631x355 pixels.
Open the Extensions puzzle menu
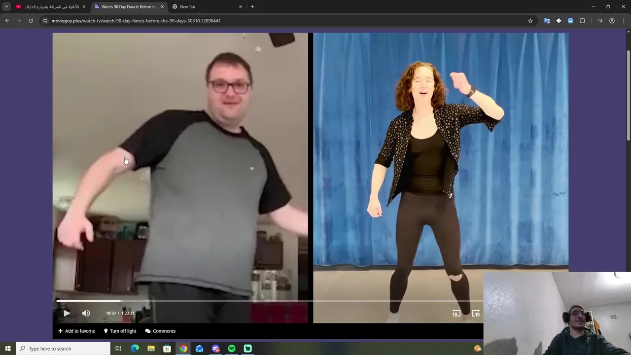[582, 21]
